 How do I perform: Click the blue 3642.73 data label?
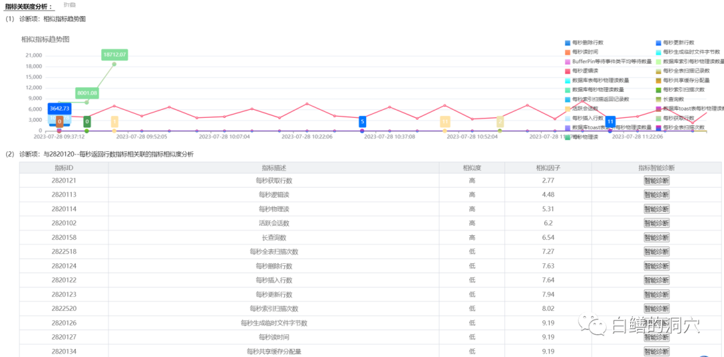pyautogui.click(x=60, y=108)
